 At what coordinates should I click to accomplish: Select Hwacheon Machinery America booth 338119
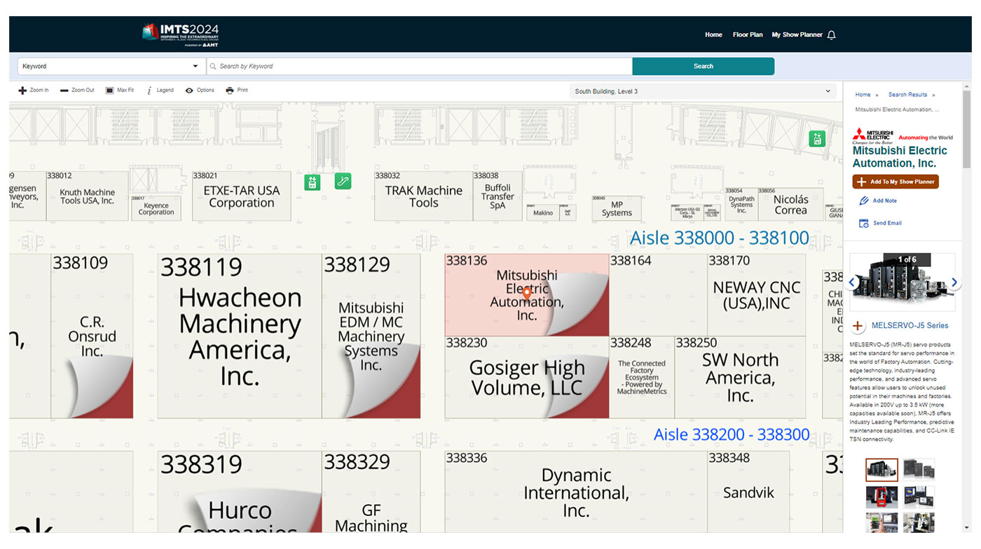tap(240, 337)
